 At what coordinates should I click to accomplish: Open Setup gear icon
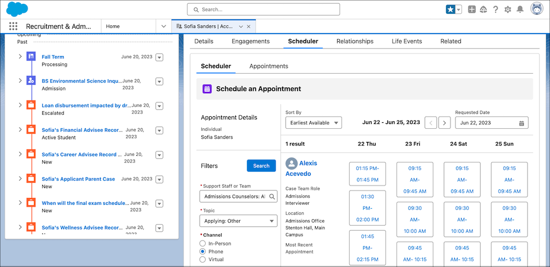pyautogui.click(x=508, y=9)
